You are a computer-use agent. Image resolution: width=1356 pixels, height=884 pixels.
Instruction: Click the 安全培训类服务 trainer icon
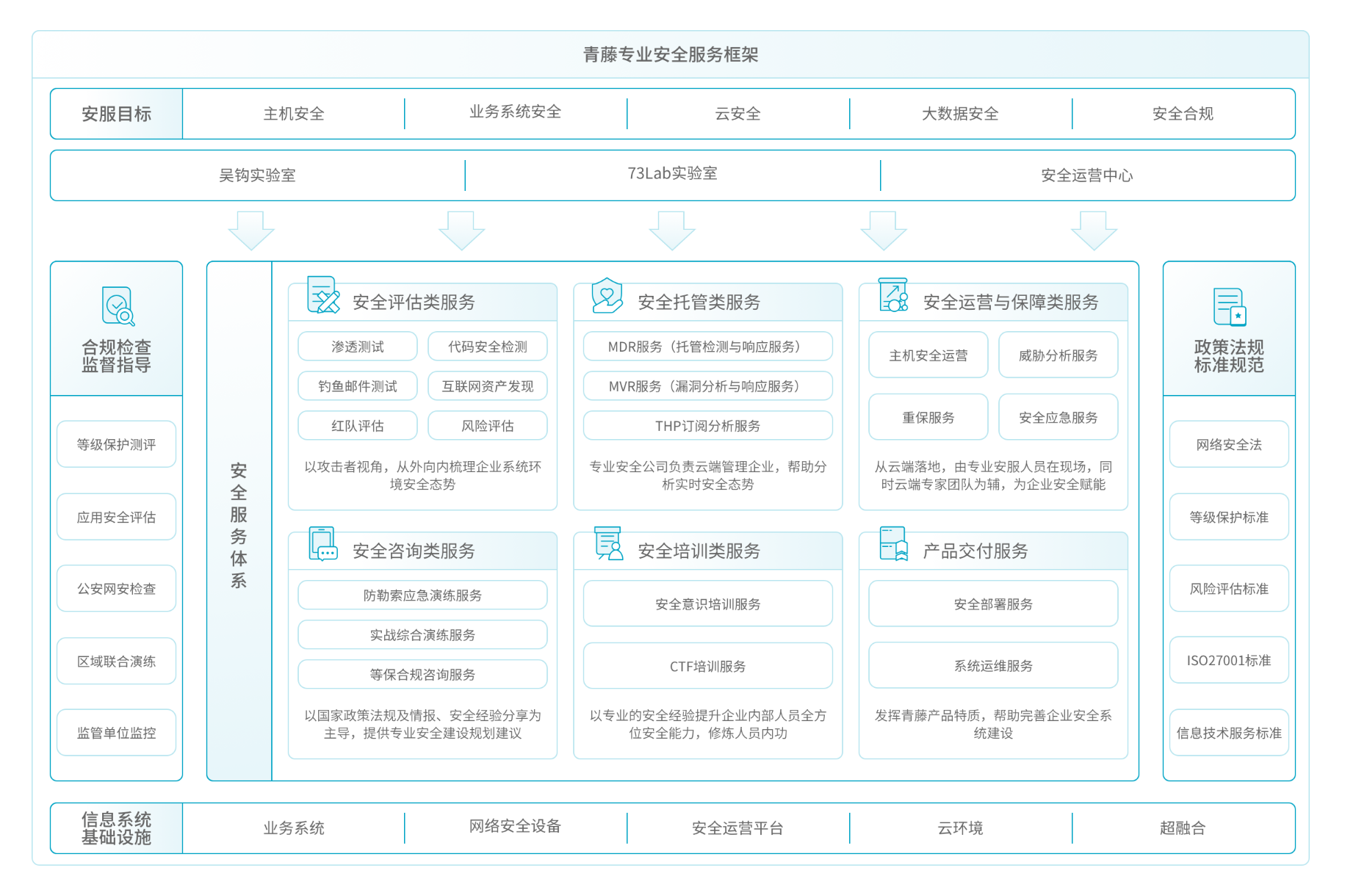pos(608,544)
